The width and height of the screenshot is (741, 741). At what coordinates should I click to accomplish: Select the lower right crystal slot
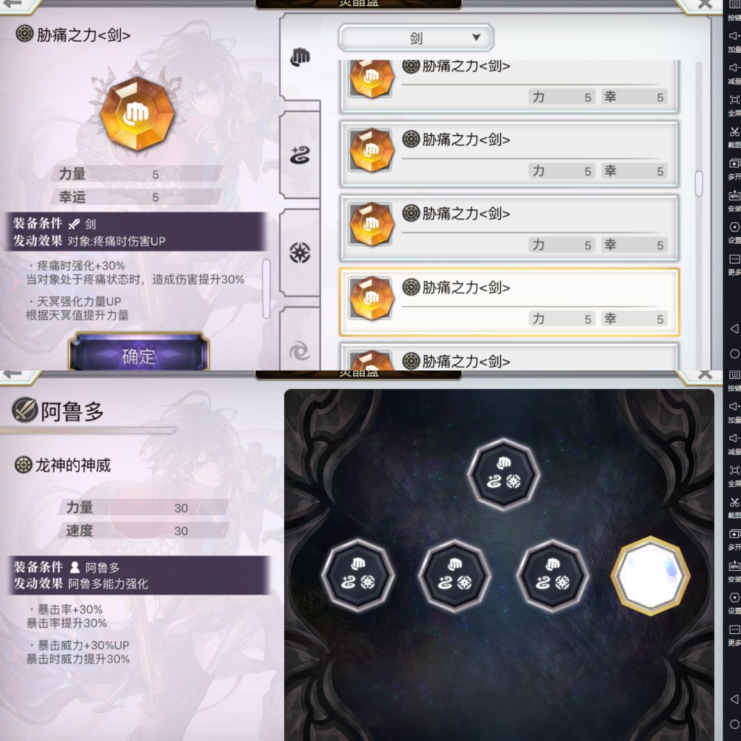pyautogui.click(x=552, y=575)
